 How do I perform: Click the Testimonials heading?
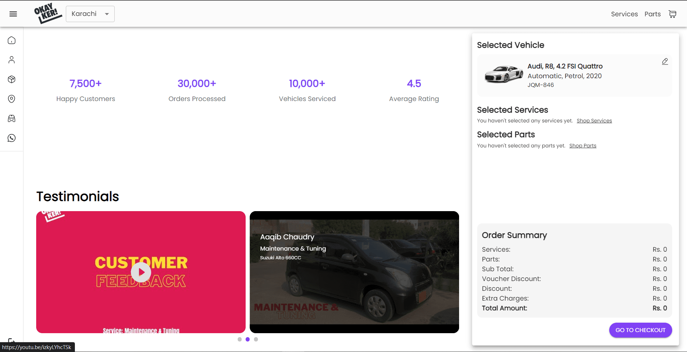pos(77,196)
